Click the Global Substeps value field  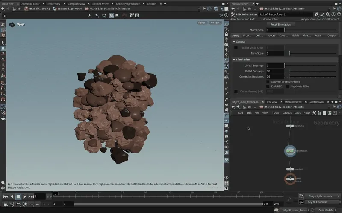275,66
